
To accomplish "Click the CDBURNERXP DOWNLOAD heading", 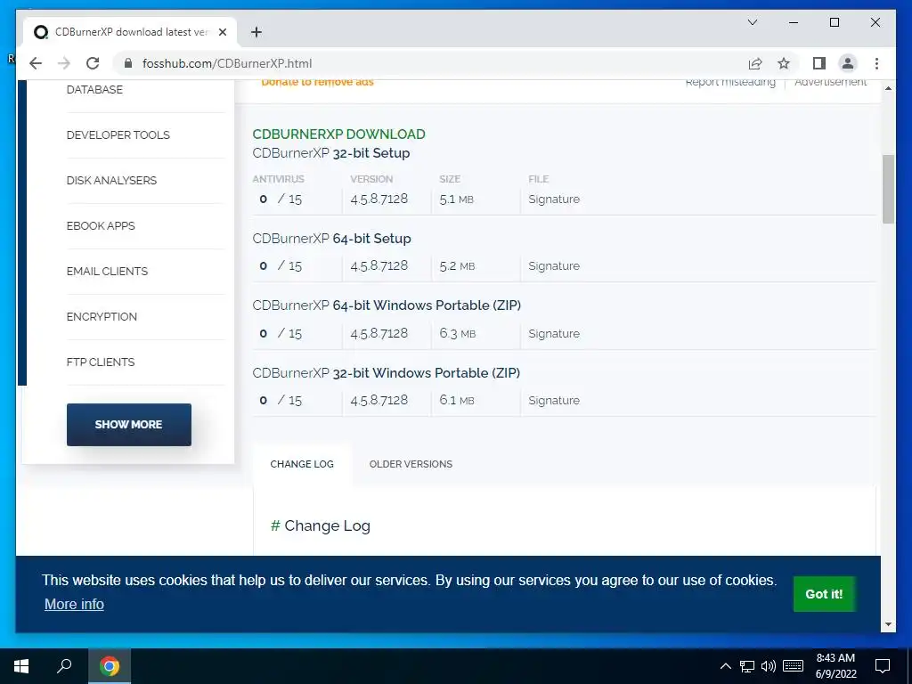I will click(338, 134).
